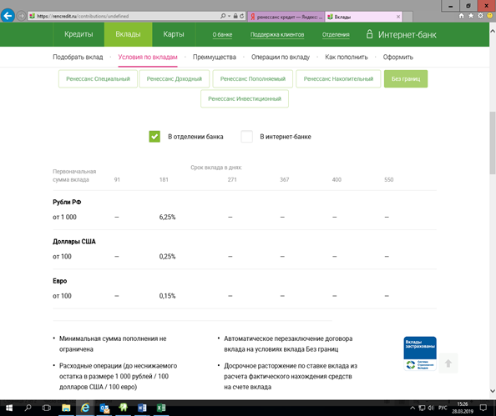The image size is (496, 416).
Task: Go to Операции по вкладу section
Action: [281, 58]
